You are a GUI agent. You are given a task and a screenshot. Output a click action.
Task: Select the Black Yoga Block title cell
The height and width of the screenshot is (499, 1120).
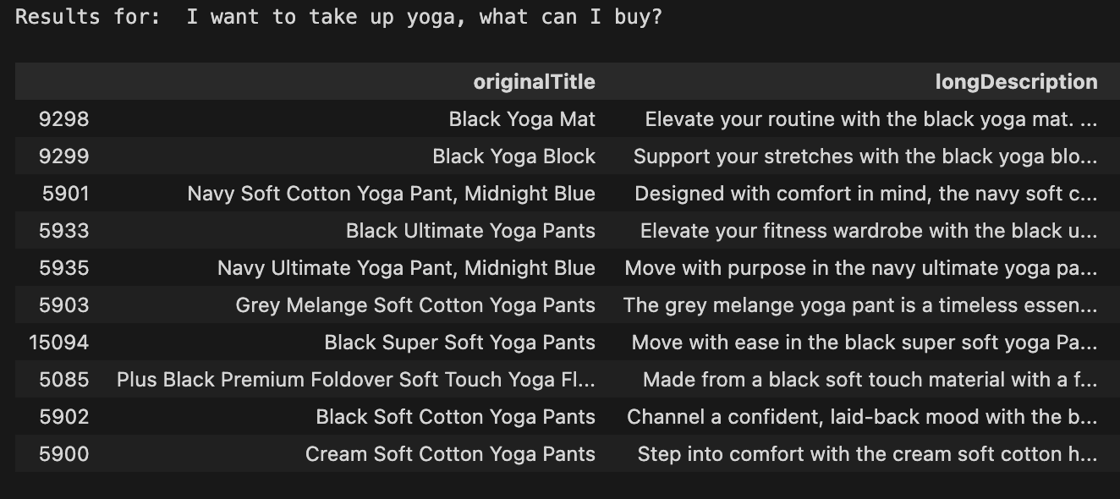pos(513,156)
